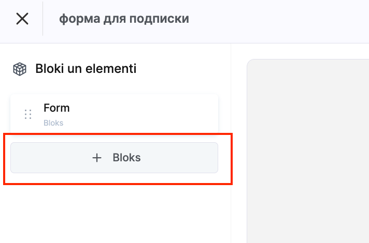
Task: Click empty sidebar space below the Bloks button
Action: (114, 212)
